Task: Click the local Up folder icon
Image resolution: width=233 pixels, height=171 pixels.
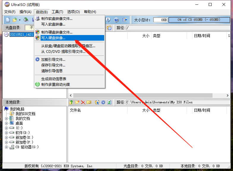Action: point(71,102)
